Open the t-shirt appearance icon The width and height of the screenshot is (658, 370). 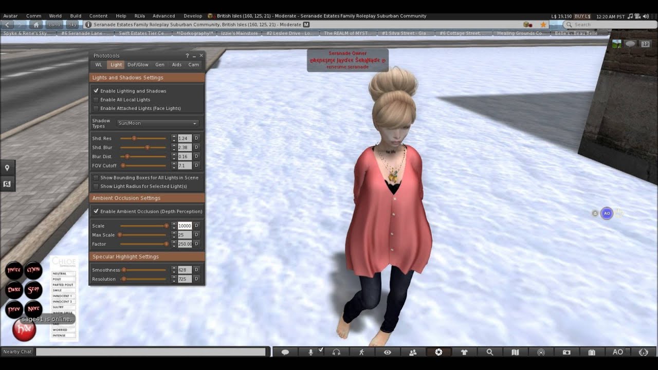[x=464, y=352]
